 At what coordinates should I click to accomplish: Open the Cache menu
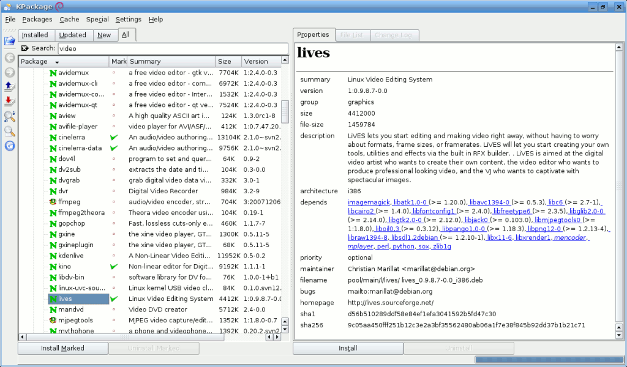click(69, 19)
